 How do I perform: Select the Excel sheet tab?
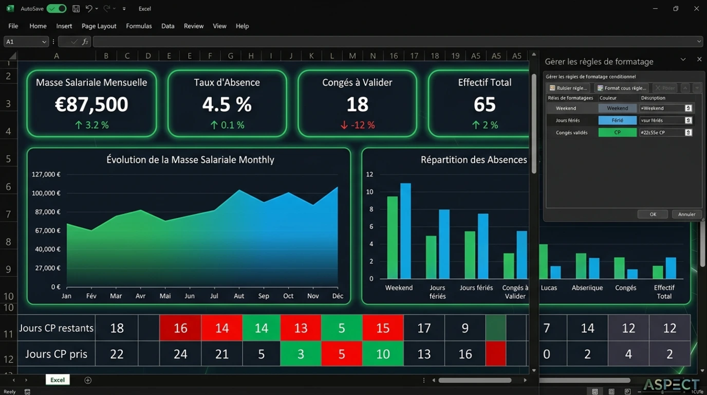coord(58,380)
